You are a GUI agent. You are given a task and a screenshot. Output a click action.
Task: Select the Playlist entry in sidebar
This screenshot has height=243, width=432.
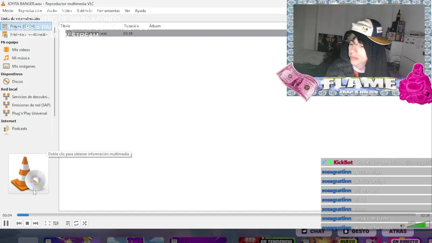[x=26, y=26]
